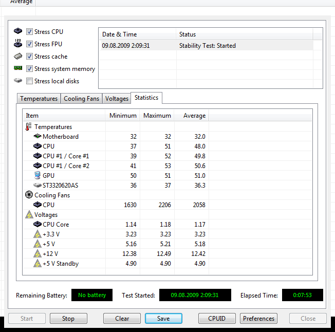
Task: Click the ST3320620AS hard drive icon
Action: [x=37, y=186]
